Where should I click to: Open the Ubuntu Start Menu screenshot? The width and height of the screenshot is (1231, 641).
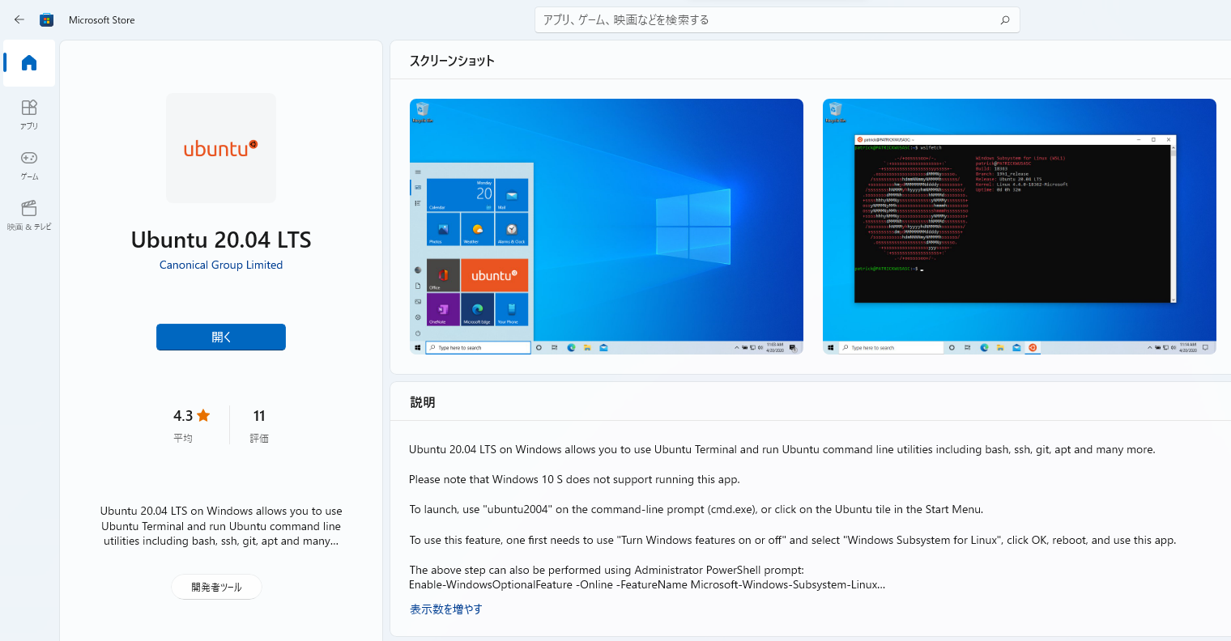606,226
